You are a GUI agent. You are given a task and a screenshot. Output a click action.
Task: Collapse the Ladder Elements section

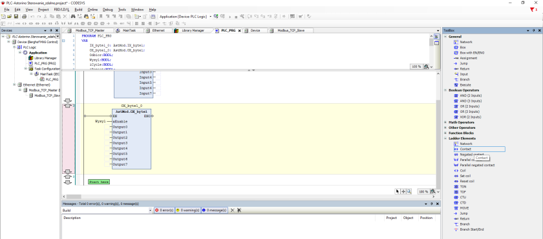click(445, 139)
